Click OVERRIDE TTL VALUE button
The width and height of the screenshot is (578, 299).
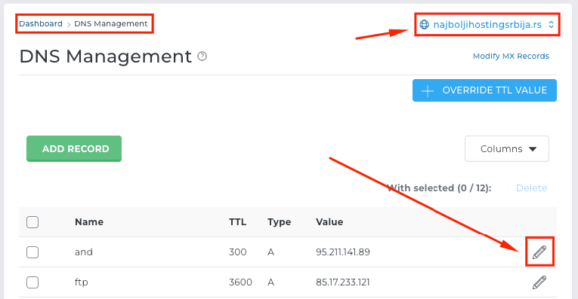coord(484,90)
